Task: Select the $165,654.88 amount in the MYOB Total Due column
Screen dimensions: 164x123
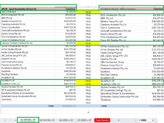Action: pyautogui.click(x=70, y=71)
